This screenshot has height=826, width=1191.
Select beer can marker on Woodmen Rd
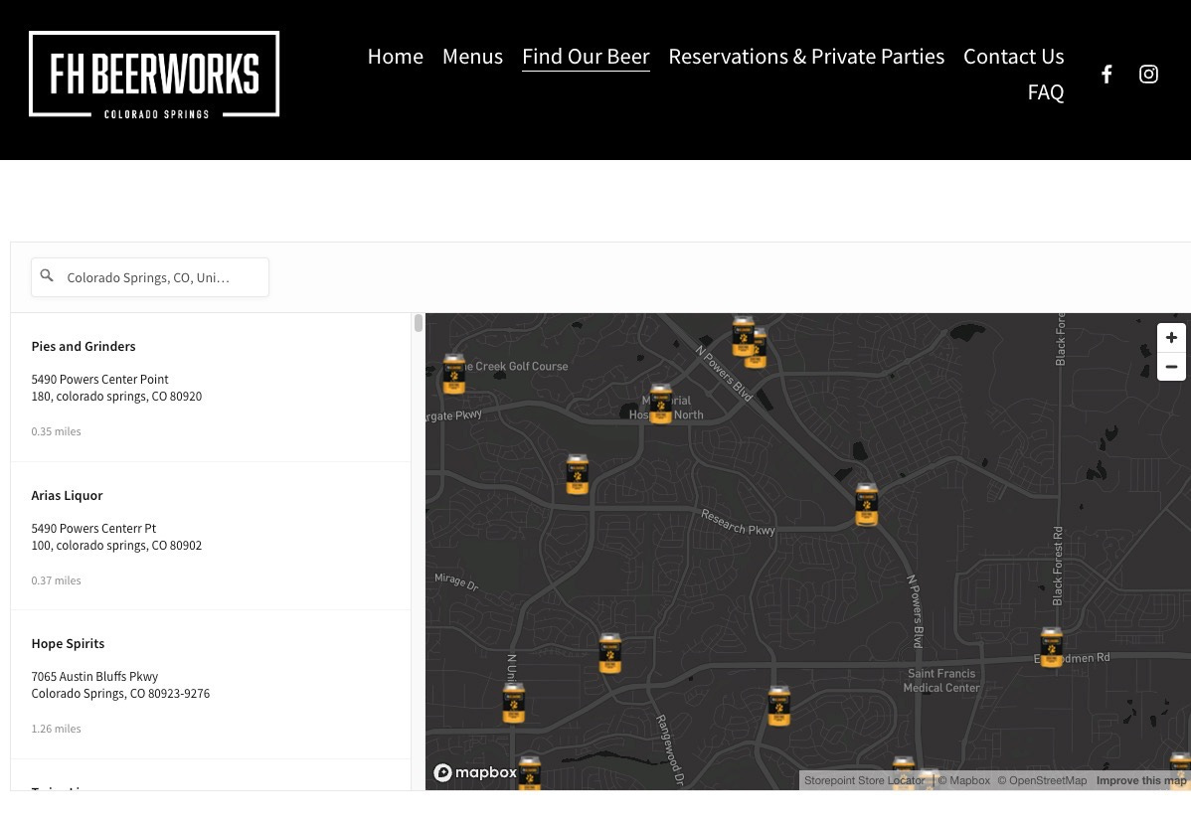[1051, 648]
